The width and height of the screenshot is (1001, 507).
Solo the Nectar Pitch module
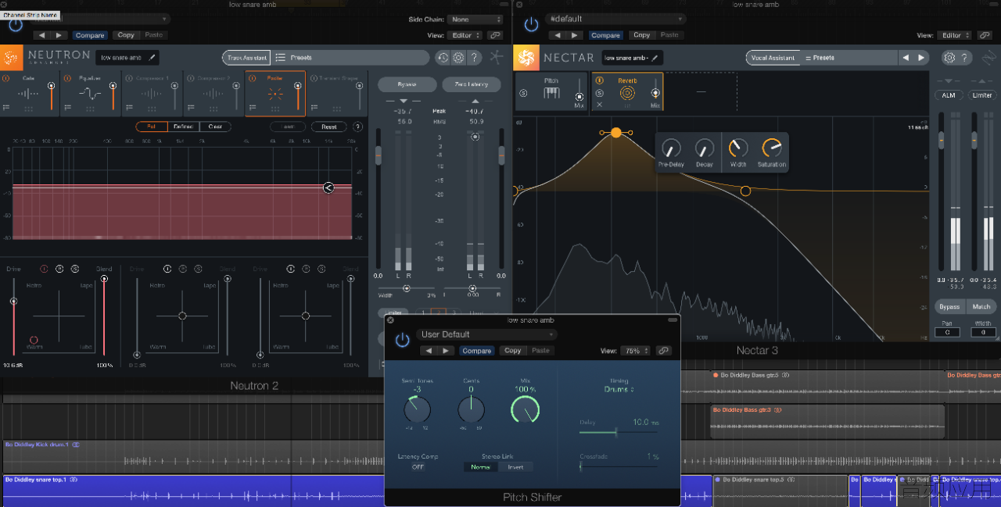[524, 93]
